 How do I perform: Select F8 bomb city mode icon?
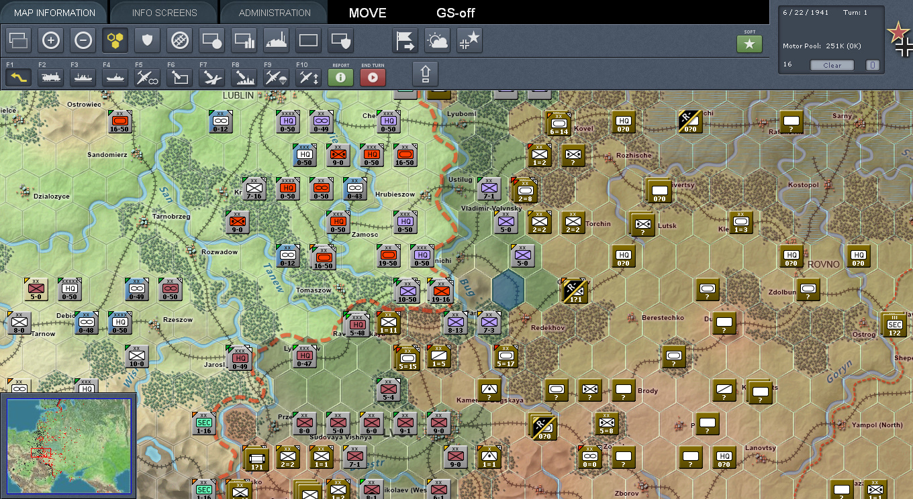[244, 77]
